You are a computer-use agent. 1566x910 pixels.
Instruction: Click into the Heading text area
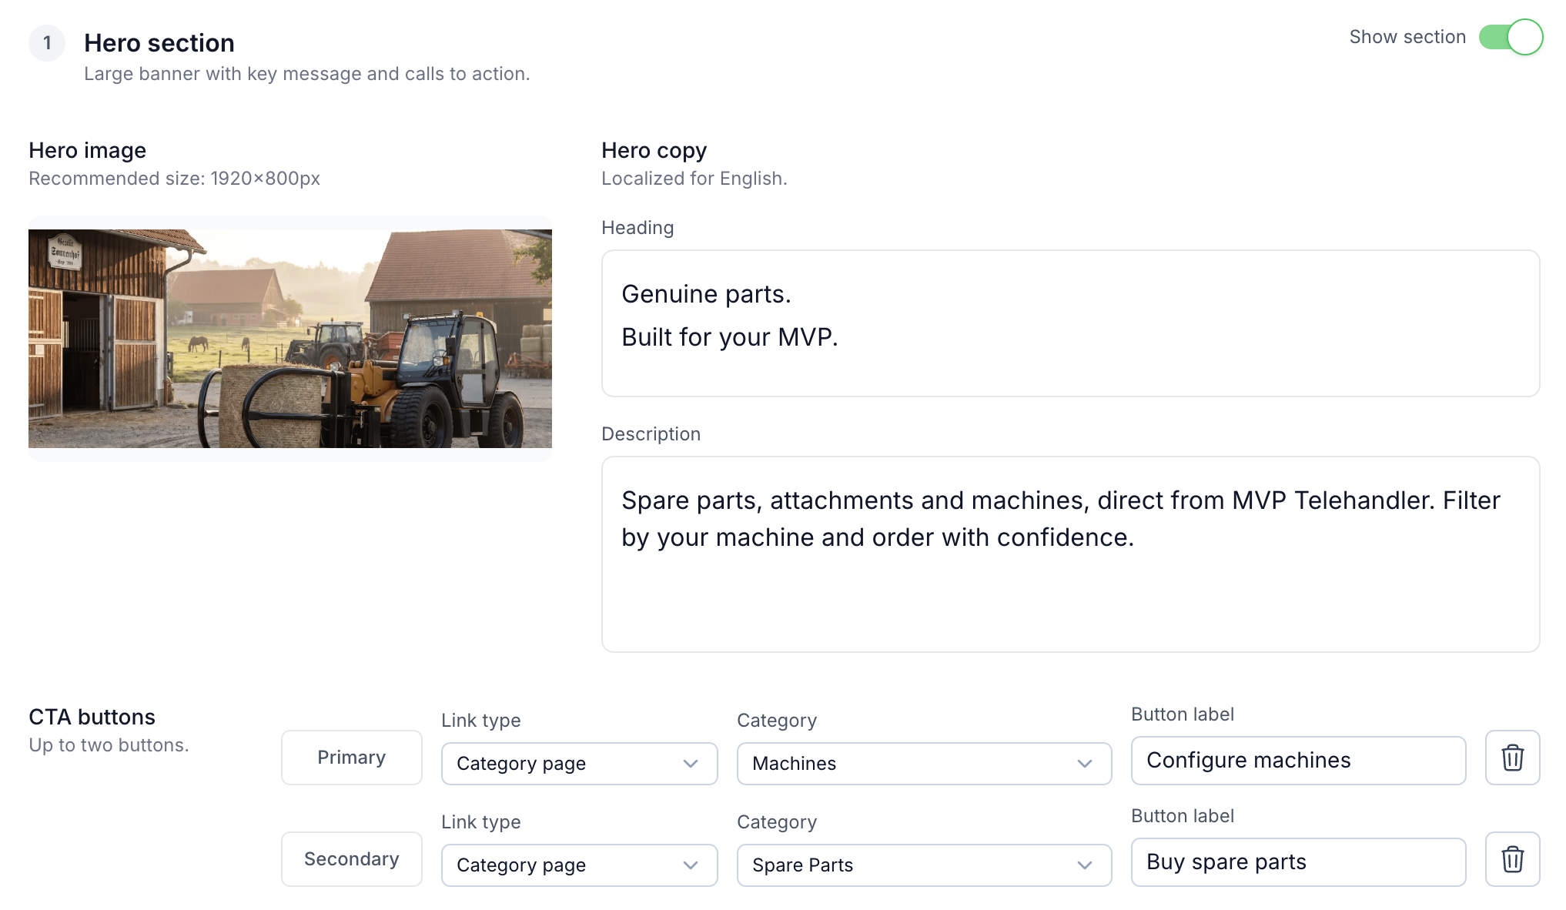click(1070, 323)
